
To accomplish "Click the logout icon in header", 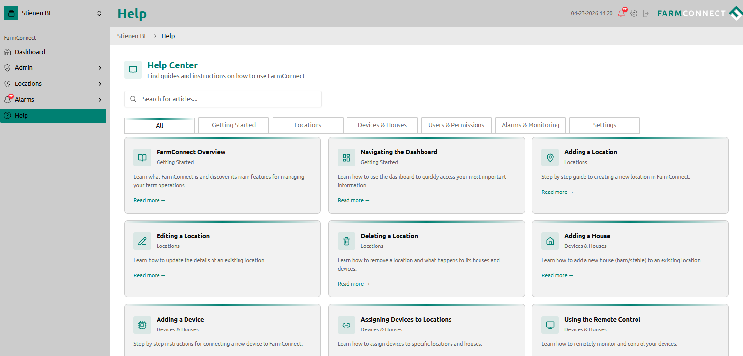I will coord(646,13).
